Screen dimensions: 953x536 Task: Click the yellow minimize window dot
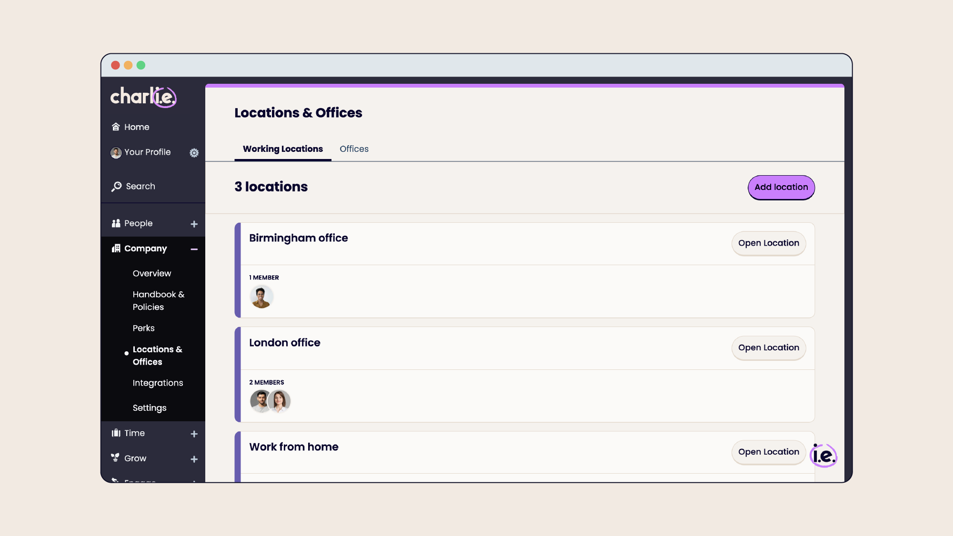128,65
